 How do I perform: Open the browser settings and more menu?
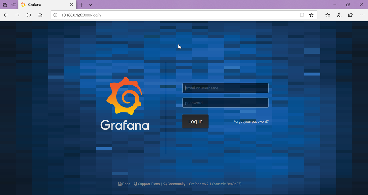click(x=362, y=15)
